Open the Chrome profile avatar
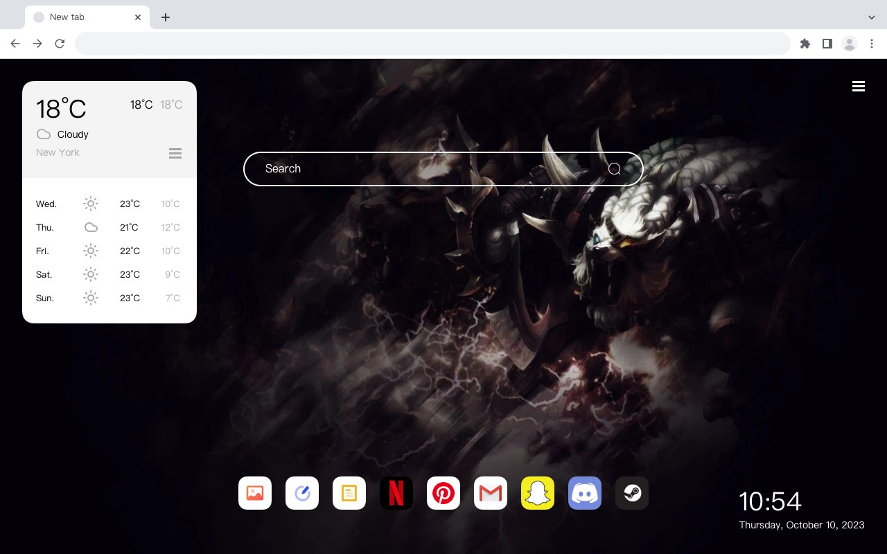887x554 pixels. pyautogui.click(x=850, y=44)
